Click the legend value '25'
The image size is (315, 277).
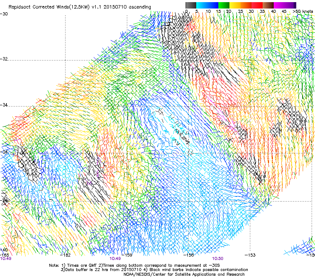(241, 11)
